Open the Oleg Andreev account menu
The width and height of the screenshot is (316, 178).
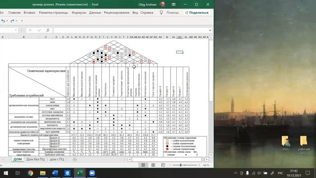tap(151, 4)
